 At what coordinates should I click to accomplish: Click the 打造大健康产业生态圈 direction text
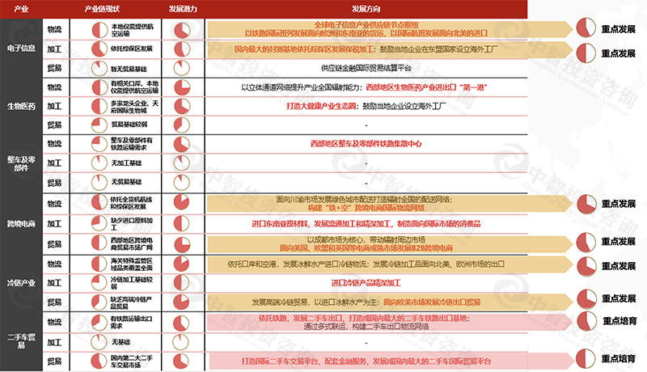pos(321,106)
